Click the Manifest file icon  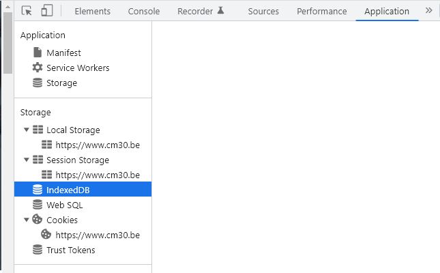point(38,53)
